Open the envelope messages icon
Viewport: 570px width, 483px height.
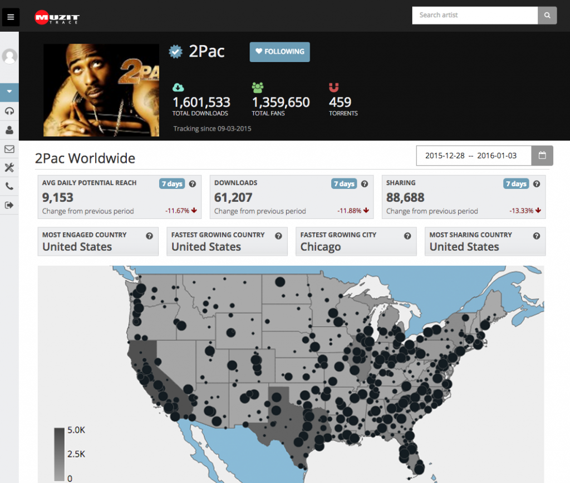(x=9, y=149)
